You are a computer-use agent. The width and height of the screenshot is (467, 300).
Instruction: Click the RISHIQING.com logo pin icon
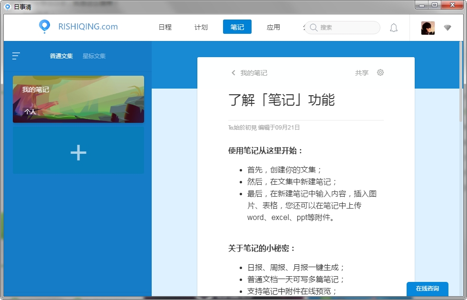(x=44, y=27)
